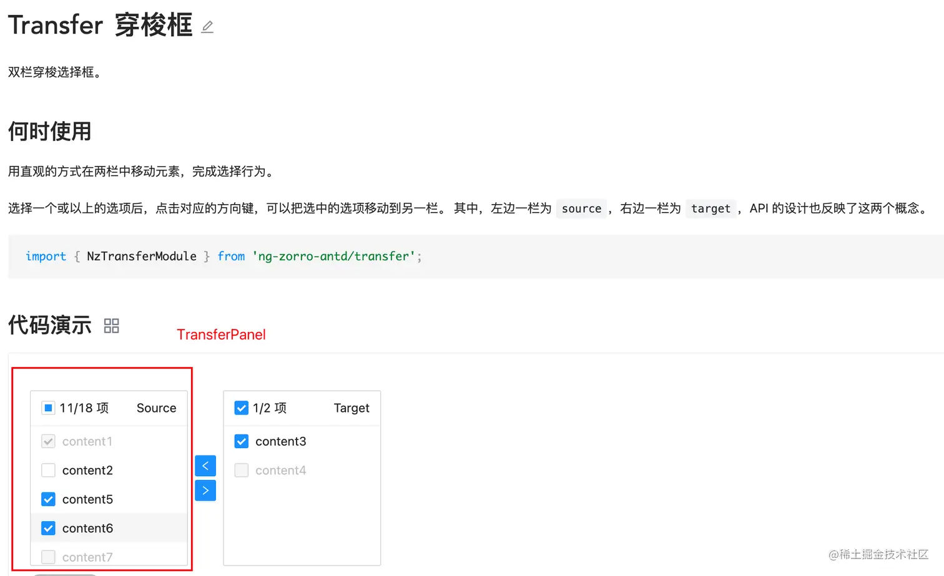The width and height of the screenshot is (944, 576).
Task: Click the 'target' inline code tag
Action: coord(710,208)
